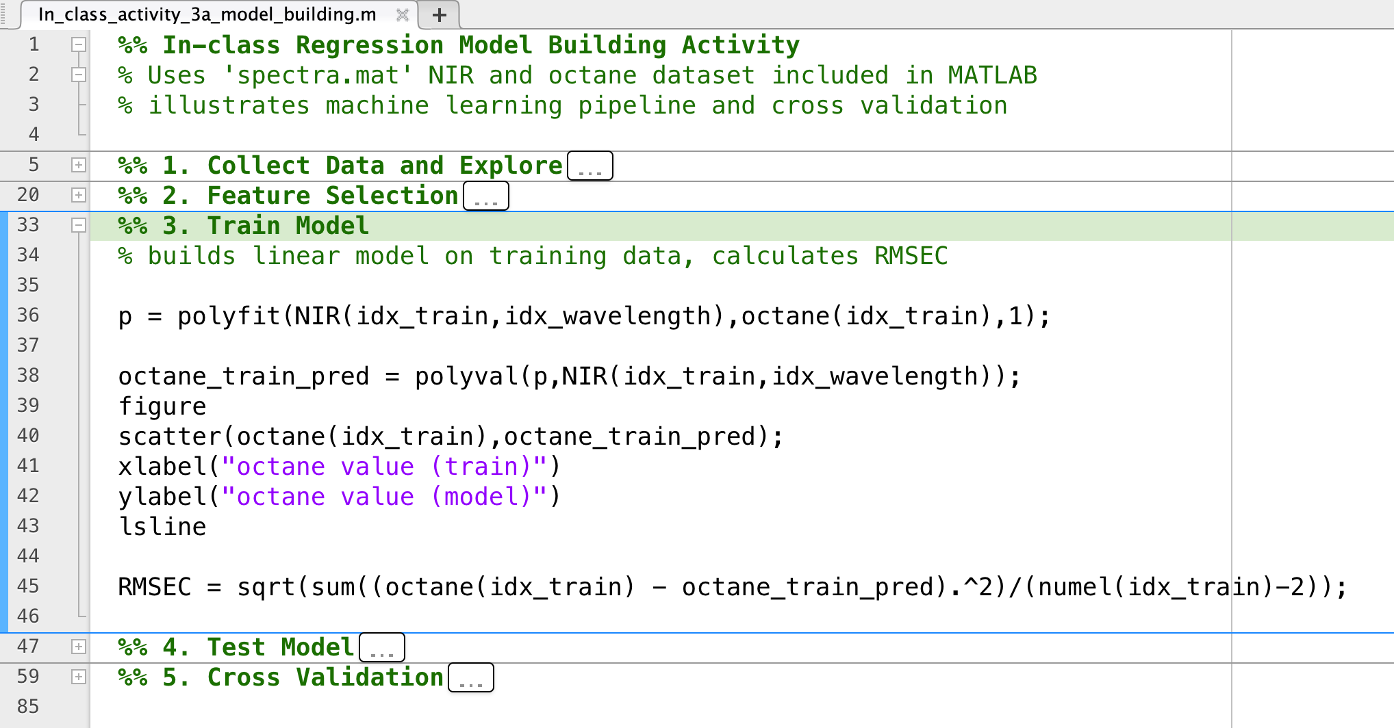Click 'ylabel' on line 42
The height and width of the screenshot is (728, 1394).
(162, 497)
